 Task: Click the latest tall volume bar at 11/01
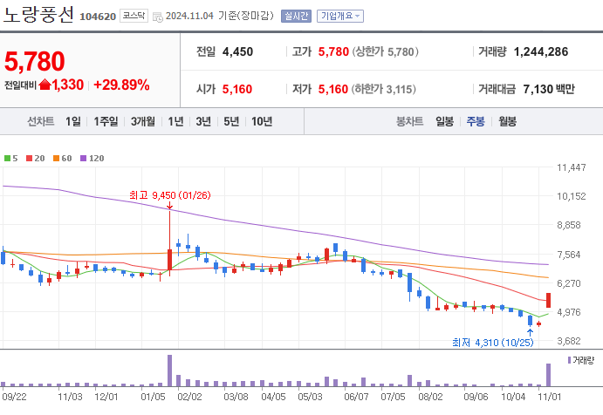(548, 375)
